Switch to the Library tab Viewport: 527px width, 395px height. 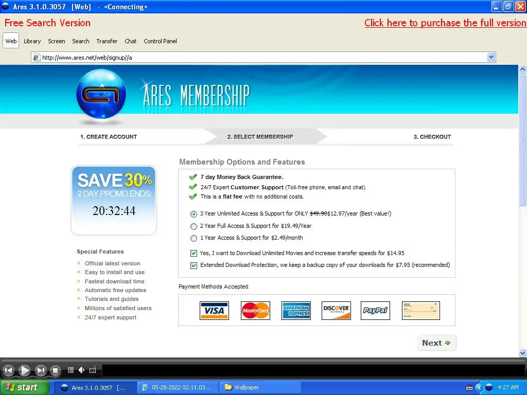pyautogui.click(x=32, y=41)
